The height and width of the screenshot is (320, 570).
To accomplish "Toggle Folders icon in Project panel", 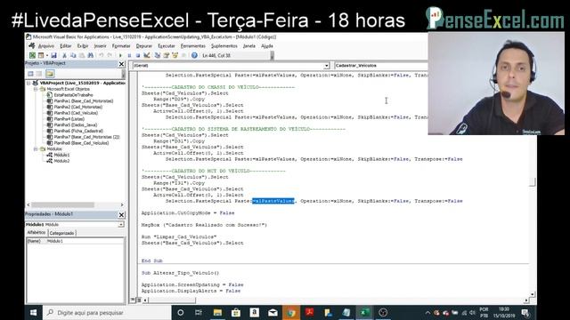I will click(50, 74).
